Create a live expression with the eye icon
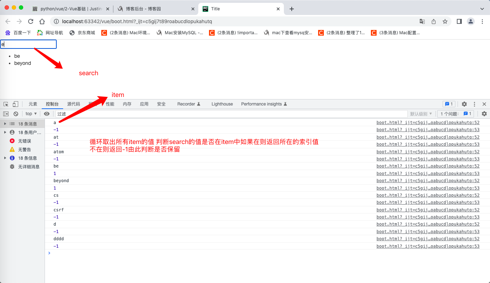490x283 pixels. point(47,114)
